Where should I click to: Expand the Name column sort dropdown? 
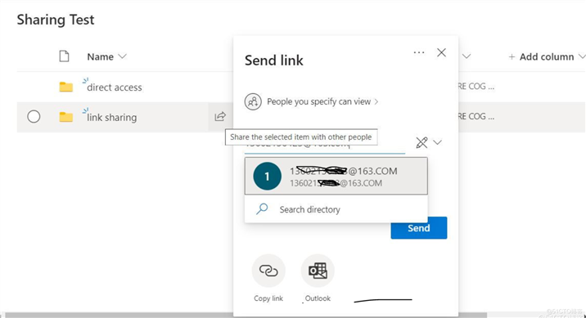(122, 56)
